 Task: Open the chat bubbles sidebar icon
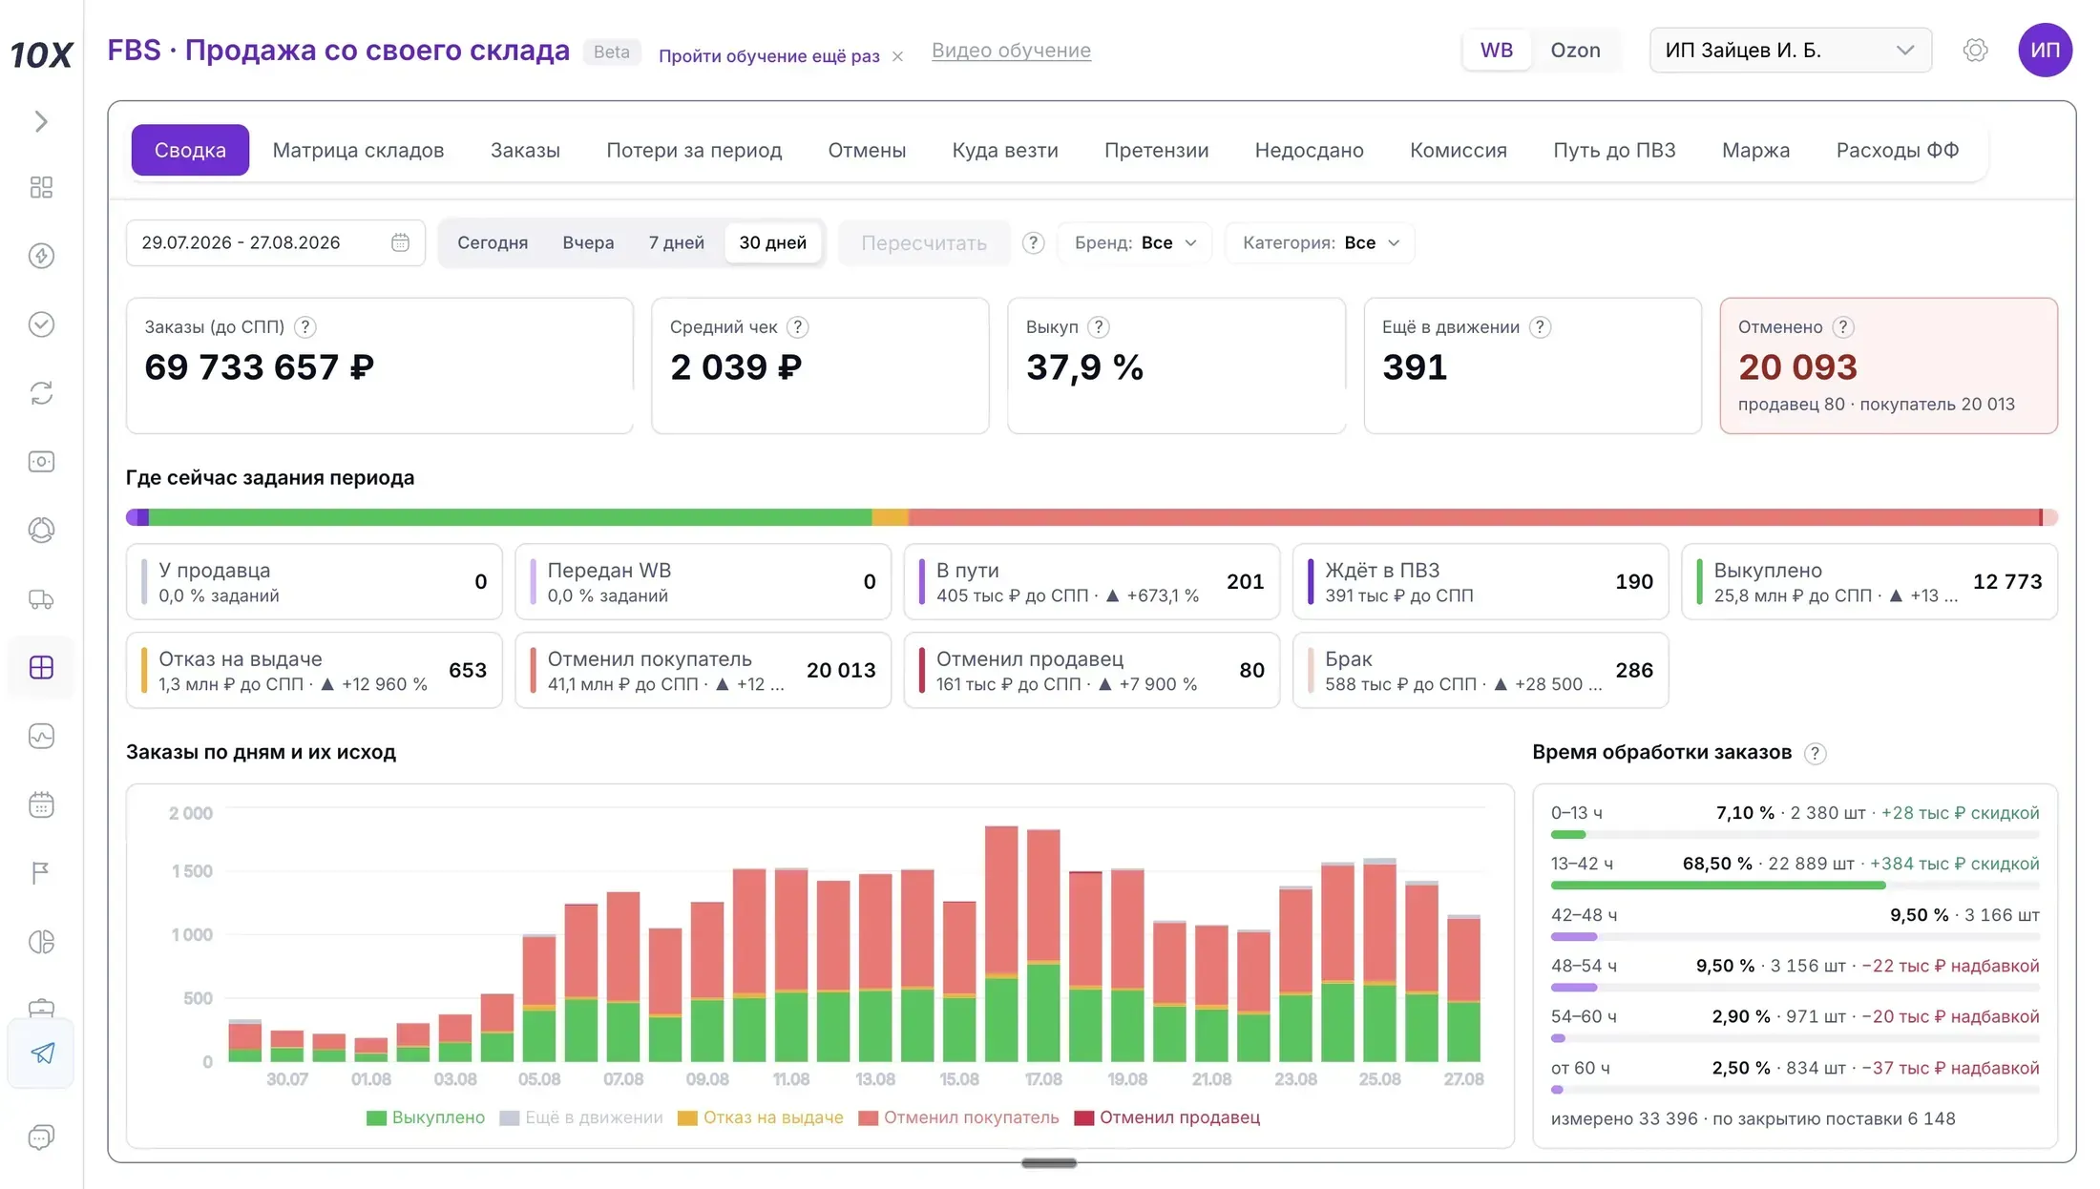(41, 1137)
